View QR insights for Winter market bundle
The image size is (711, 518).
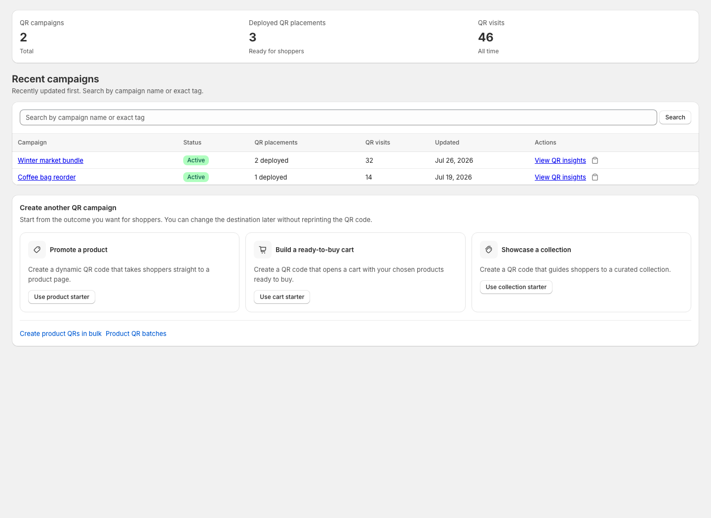coord(560,160)
